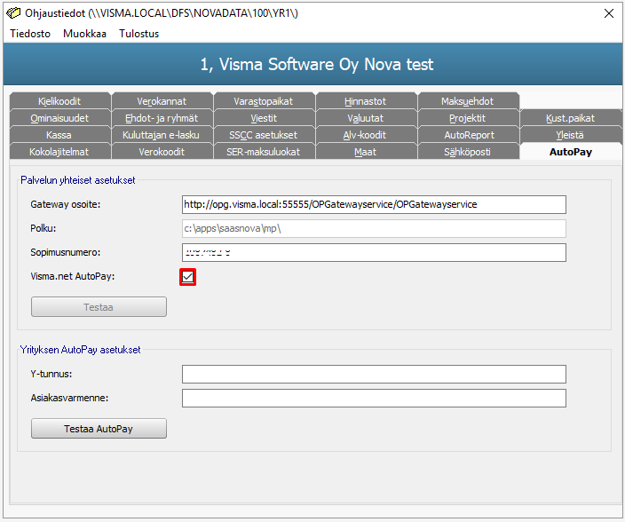Open the Valuutat tab
This screenshot has width=625, height=522.
pyautogui.click(x=366, y=118)
